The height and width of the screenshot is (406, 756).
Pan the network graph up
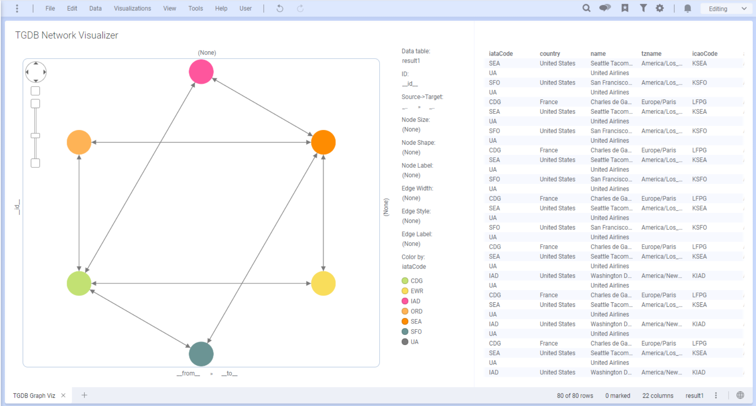pyautogui.click(x=36, y=63)
